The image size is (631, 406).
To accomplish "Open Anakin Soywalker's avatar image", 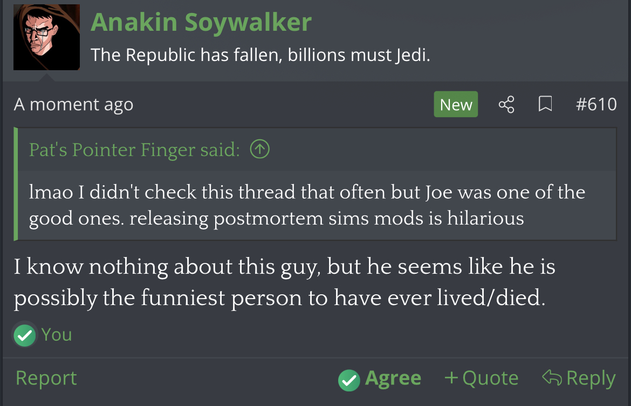I will [47, 37].
